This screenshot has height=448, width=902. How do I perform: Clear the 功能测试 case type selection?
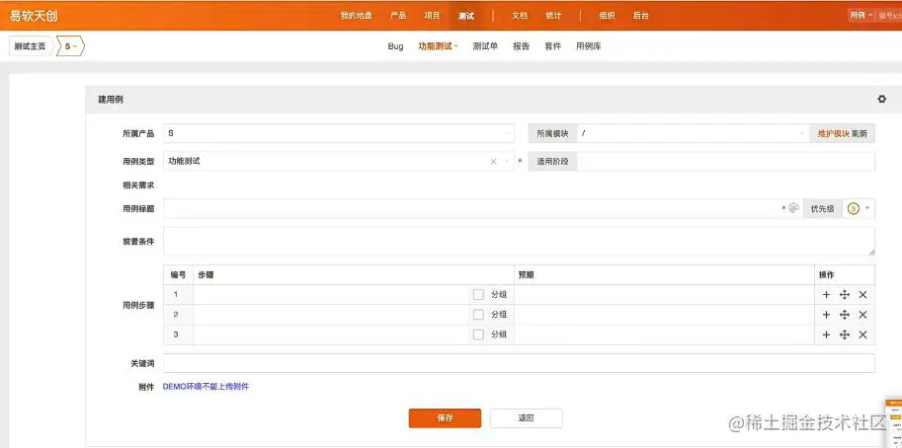[494, 162]
